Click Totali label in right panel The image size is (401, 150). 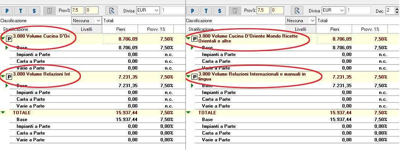tap(322, 21)
